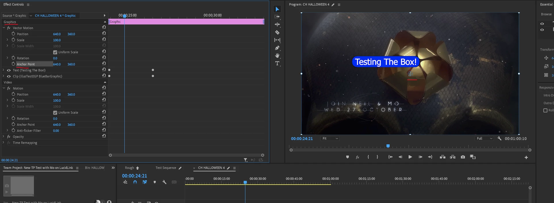Click Program monitor playhead marker

(388, 146)
